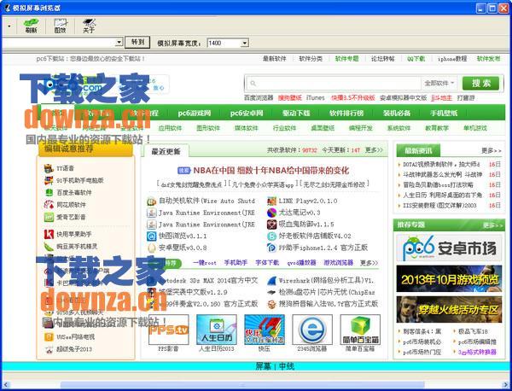
Task: Click the VVSee网络电视 orange icon
Action: (49, 337)
